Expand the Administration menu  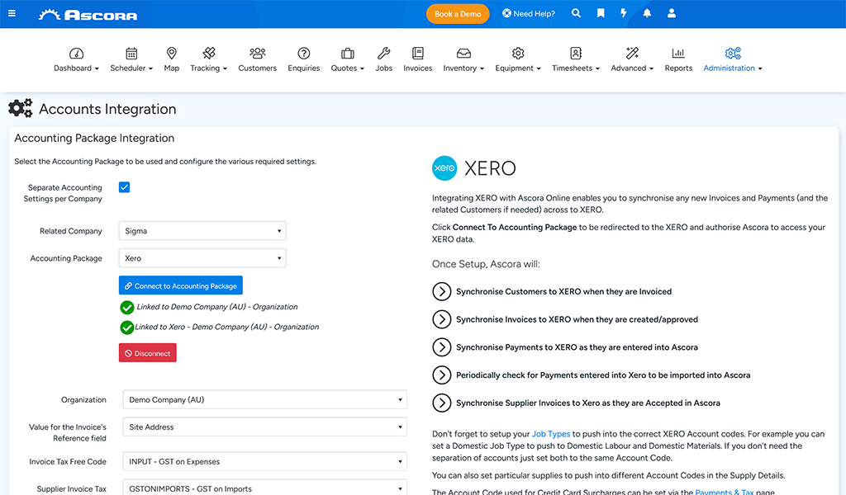click(x=760, y=68)
